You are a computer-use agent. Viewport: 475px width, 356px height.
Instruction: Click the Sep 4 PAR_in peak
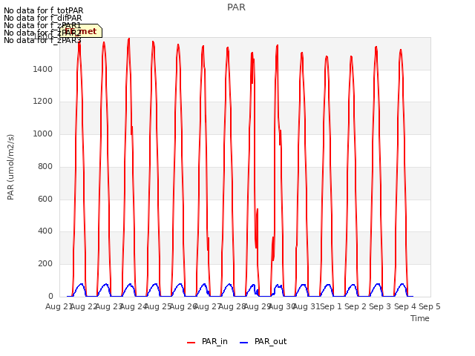point(401,50)
